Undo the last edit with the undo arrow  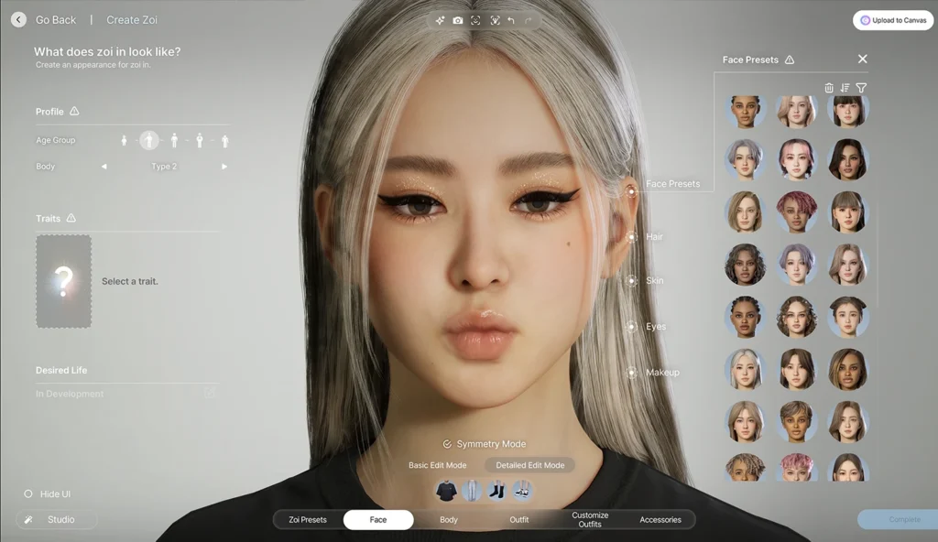click(x=511, y=20)
